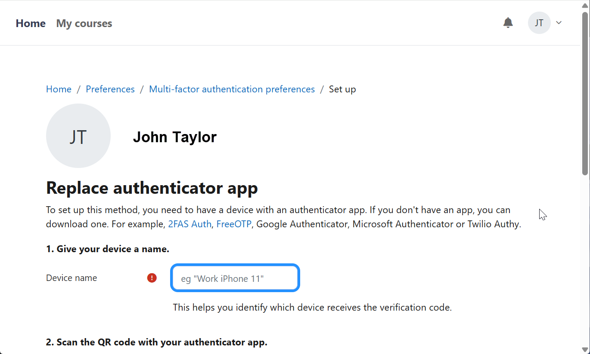
Task: Expand the user menu chevron
Action: (559, 23)
